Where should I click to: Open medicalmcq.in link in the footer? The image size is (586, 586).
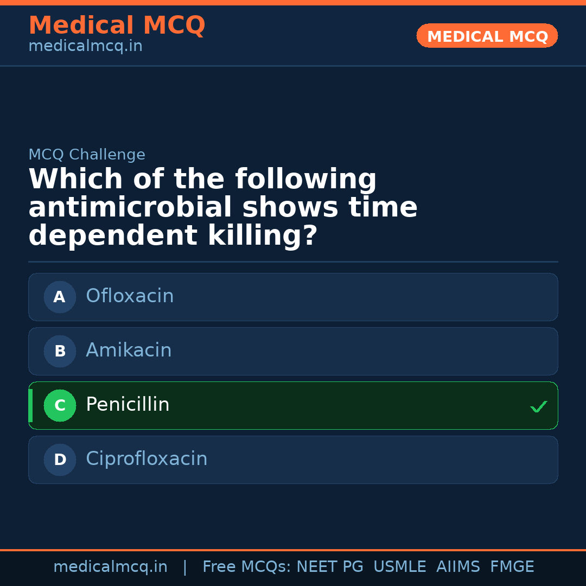(110, 567)
